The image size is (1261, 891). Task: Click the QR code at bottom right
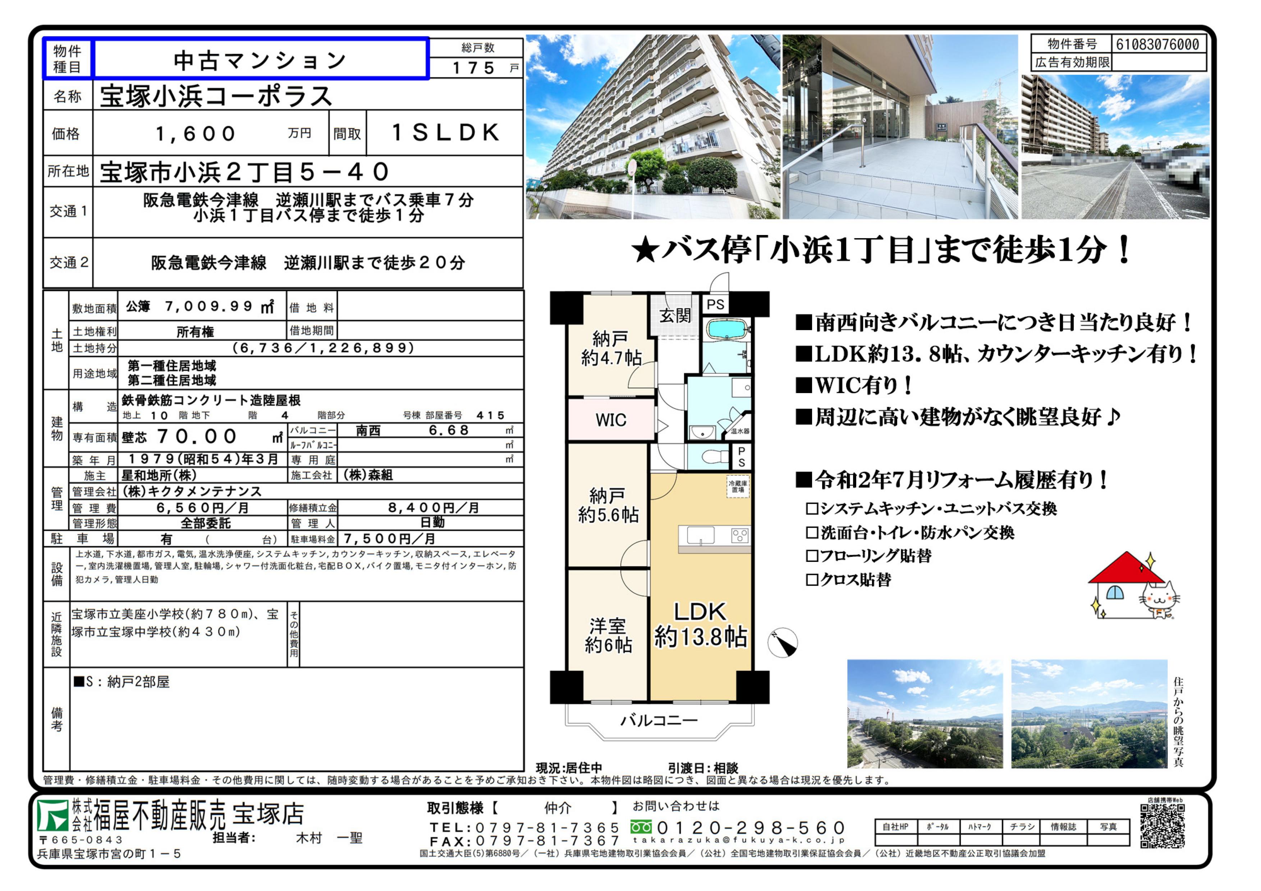pos(1162,826)
